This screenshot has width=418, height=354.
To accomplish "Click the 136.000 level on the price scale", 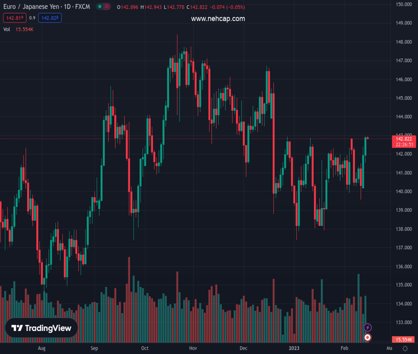I will point(403,267).
